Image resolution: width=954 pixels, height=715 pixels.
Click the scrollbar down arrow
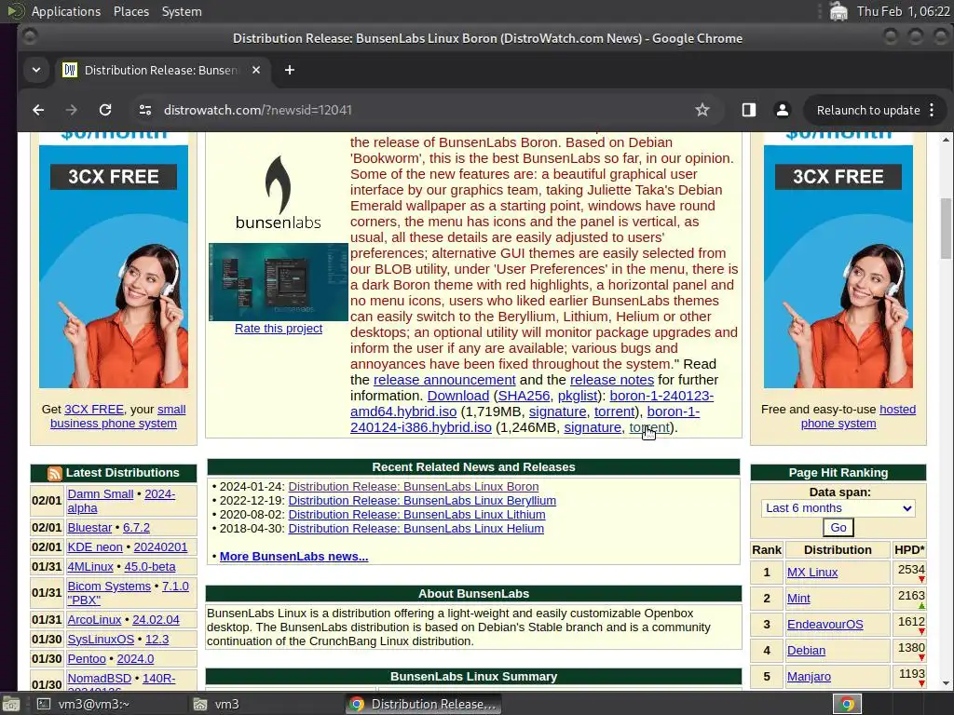click(x=947, y=683)
